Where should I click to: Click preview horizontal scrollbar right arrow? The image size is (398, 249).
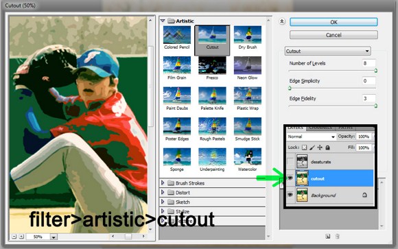[x=143, y=236]
